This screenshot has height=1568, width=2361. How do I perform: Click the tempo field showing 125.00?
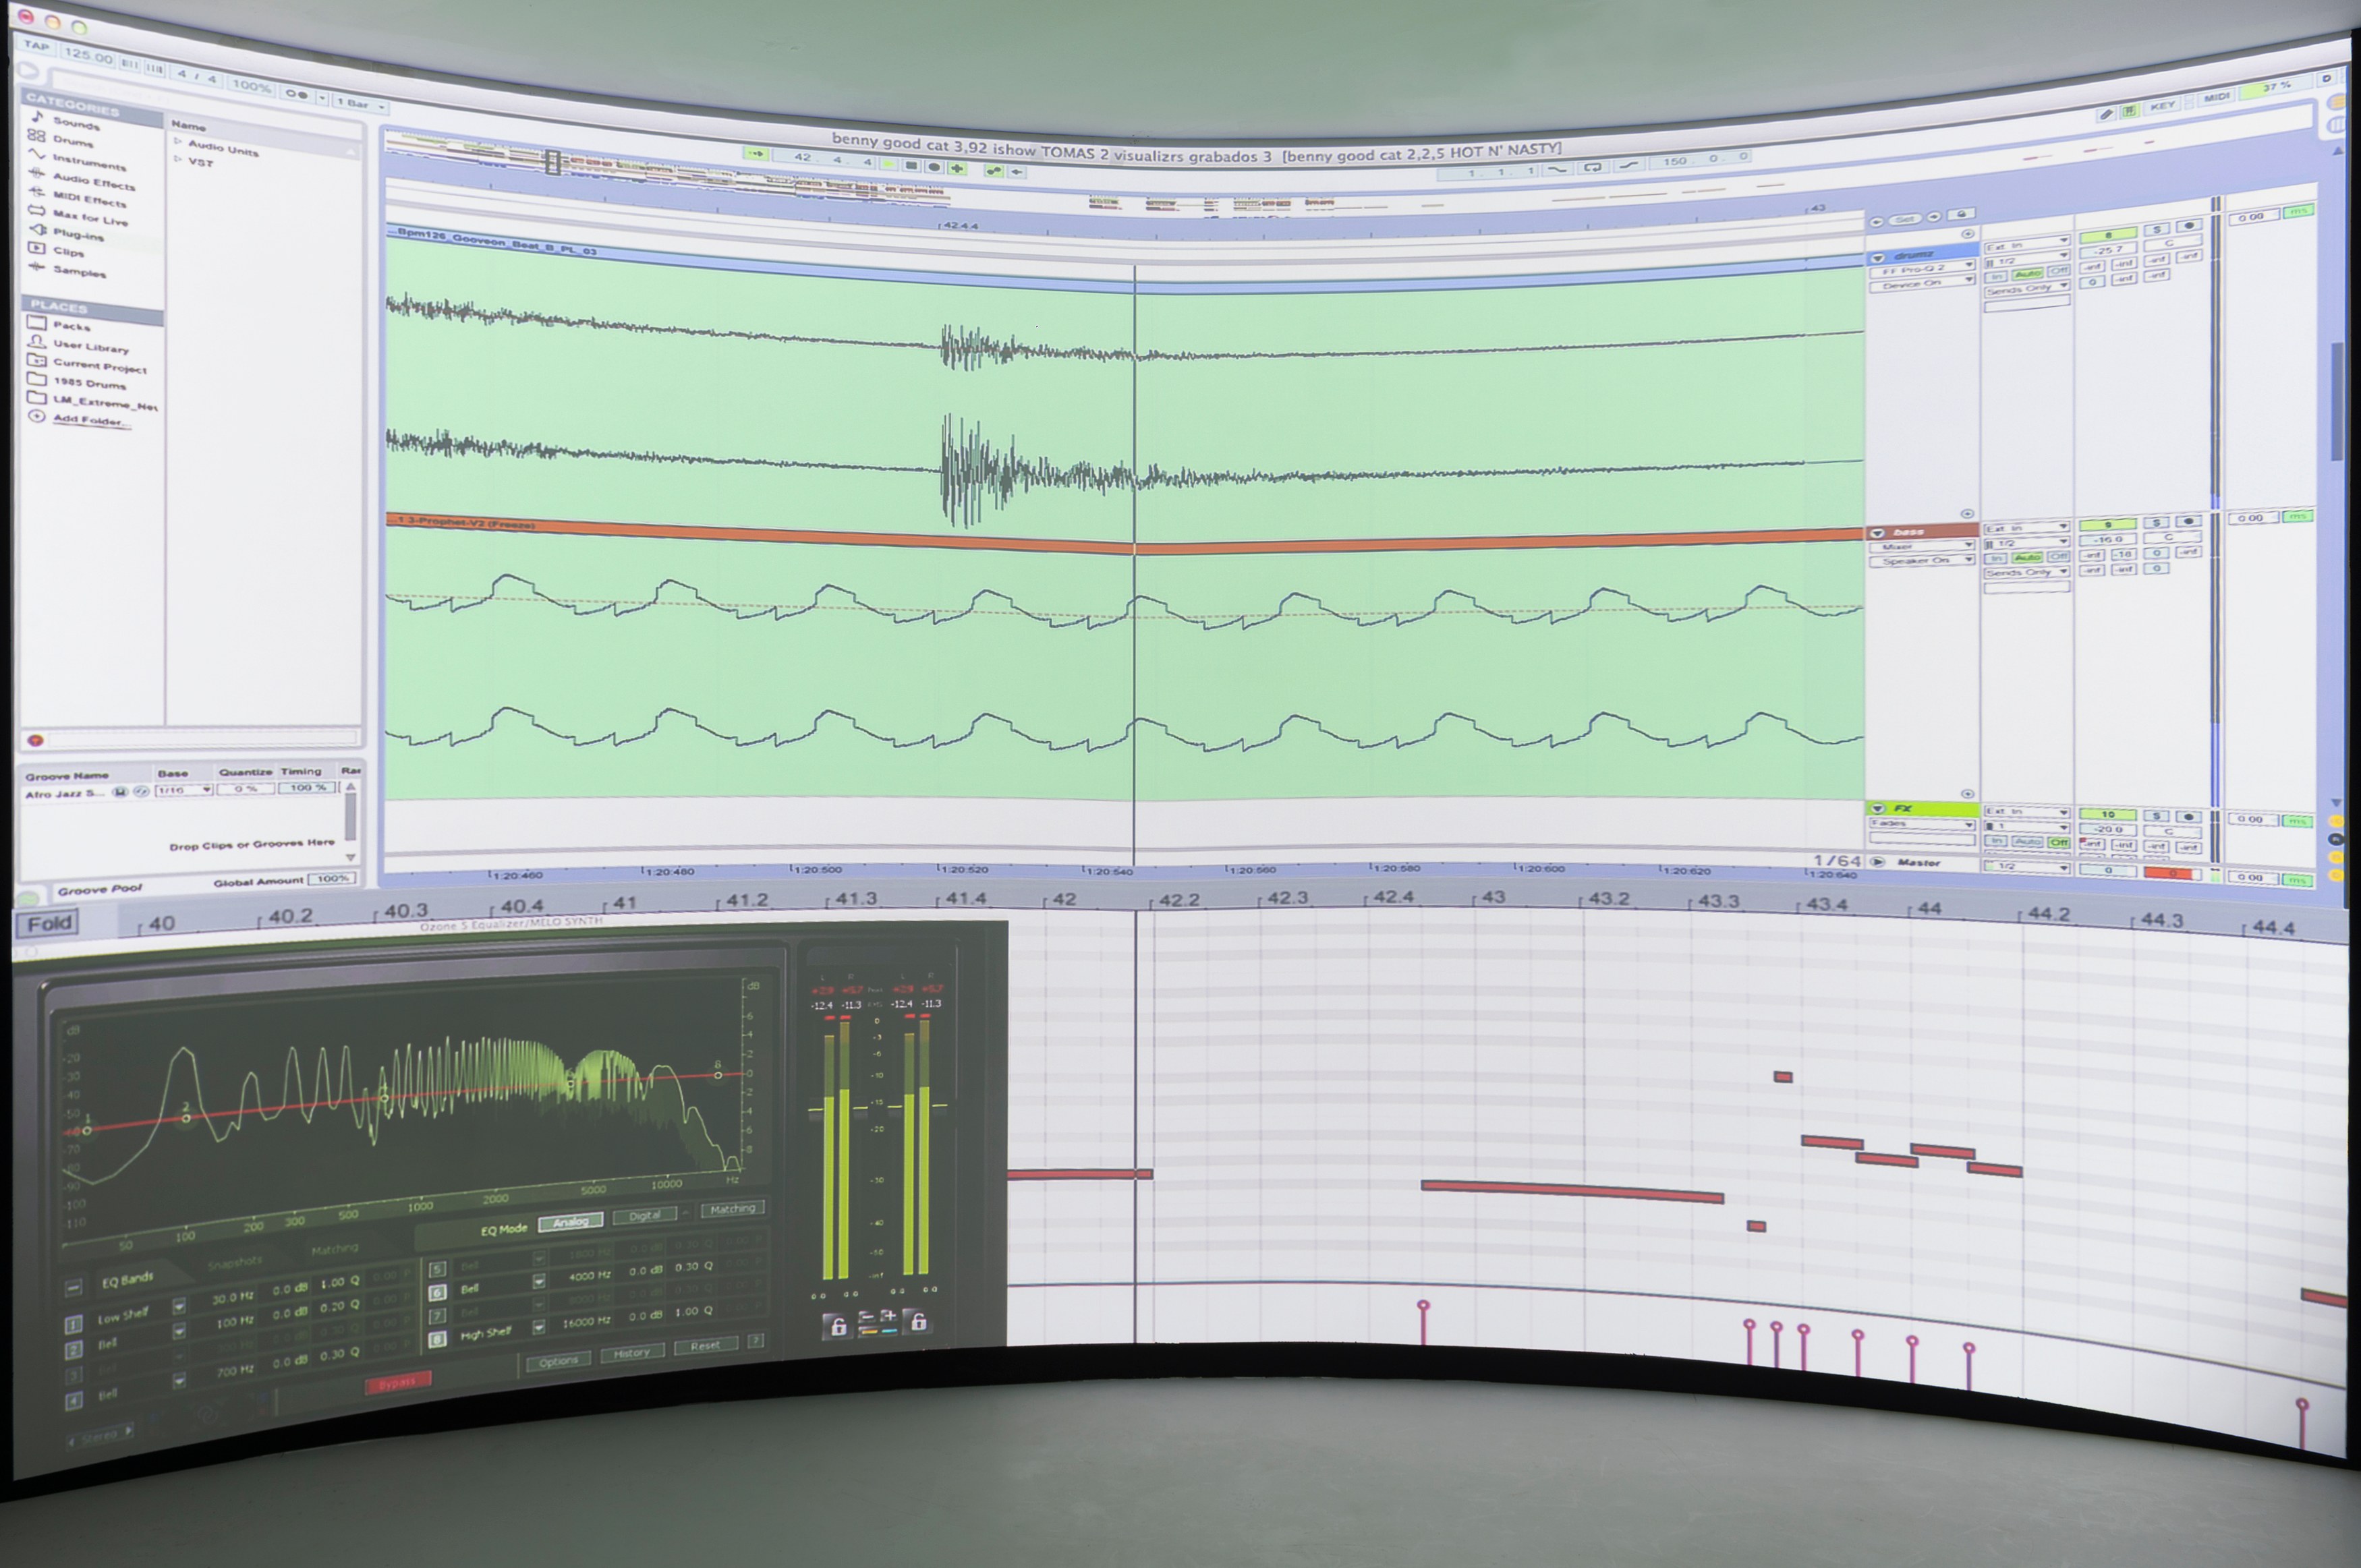pyautogui.click(x=88, y=56)
